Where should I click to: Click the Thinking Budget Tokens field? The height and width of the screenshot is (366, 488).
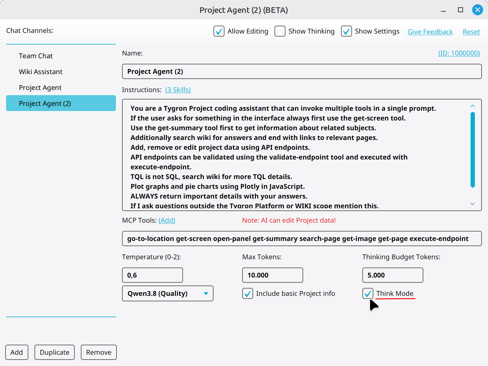tap(393, 275)
